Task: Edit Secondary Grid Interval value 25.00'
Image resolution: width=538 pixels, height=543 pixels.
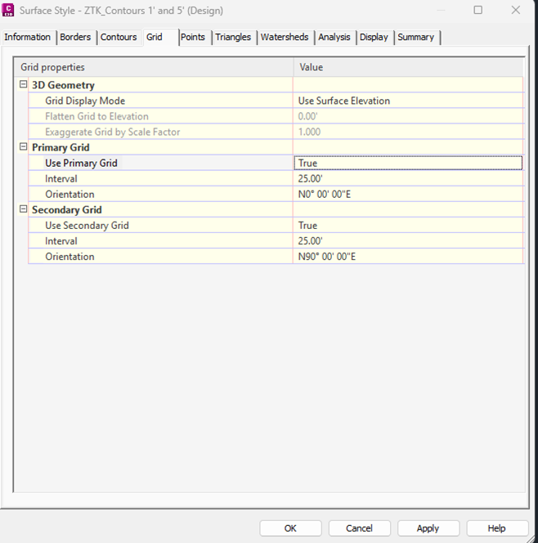Action: click(x=408, y=240)
